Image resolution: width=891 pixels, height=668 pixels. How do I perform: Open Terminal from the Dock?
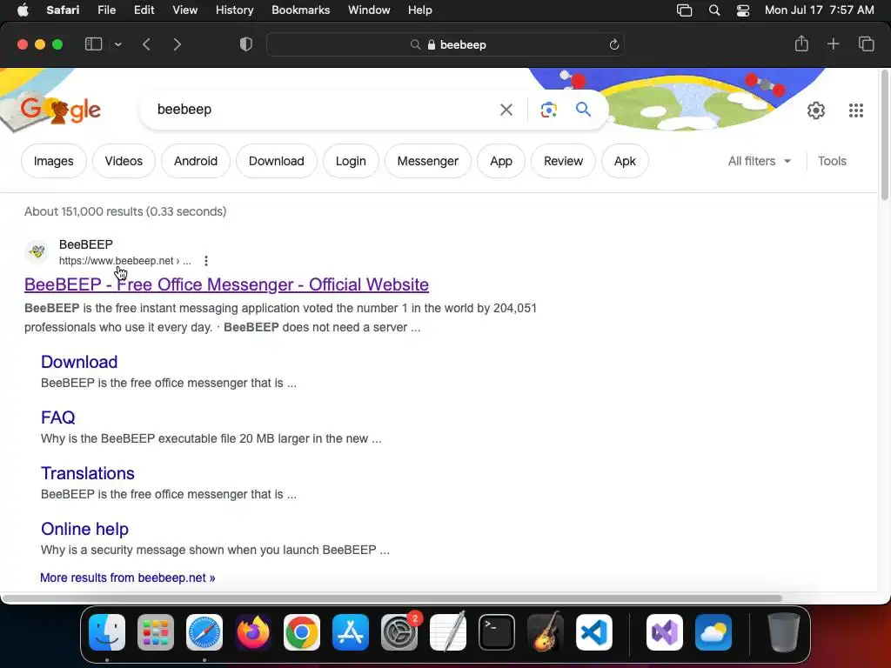pyautogui.click(x=497, y=632)
